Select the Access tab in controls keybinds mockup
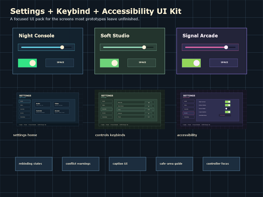The image size is (263, 197). 107,113
